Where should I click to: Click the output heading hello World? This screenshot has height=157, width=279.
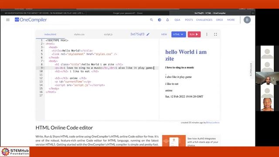coord(186,55)
